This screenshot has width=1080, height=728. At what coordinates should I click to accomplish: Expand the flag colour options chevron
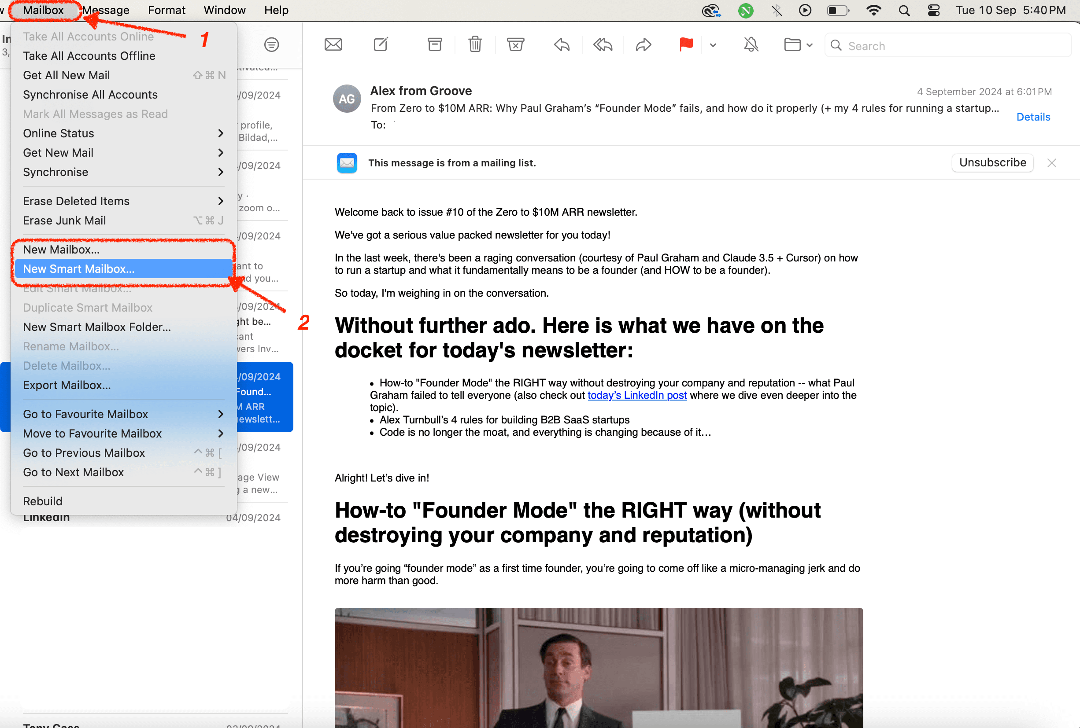[712, 45]
